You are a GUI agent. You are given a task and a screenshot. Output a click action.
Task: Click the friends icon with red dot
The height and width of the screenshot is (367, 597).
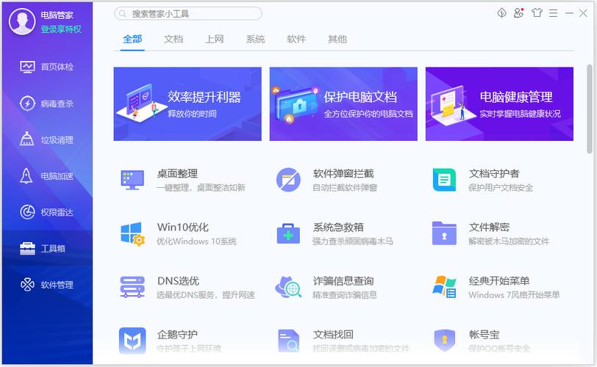tap(518, 13)
